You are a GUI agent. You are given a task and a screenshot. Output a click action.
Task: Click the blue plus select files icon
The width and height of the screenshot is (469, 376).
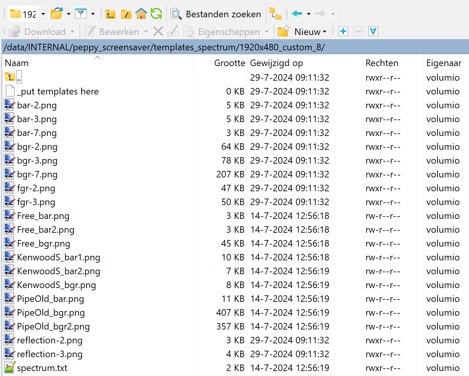coord(343,31)
